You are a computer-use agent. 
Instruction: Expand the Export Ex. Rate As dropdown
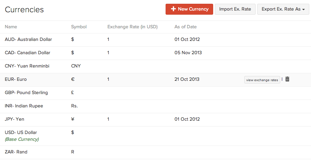[283, 9]
